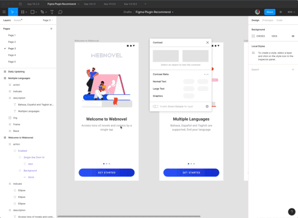Add a new tab with plus icon

[146, 4]
